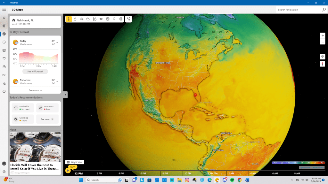This screenshot has width=328, height=184.
Task: Expand the See more forecast days
Action: pos(35,90)
